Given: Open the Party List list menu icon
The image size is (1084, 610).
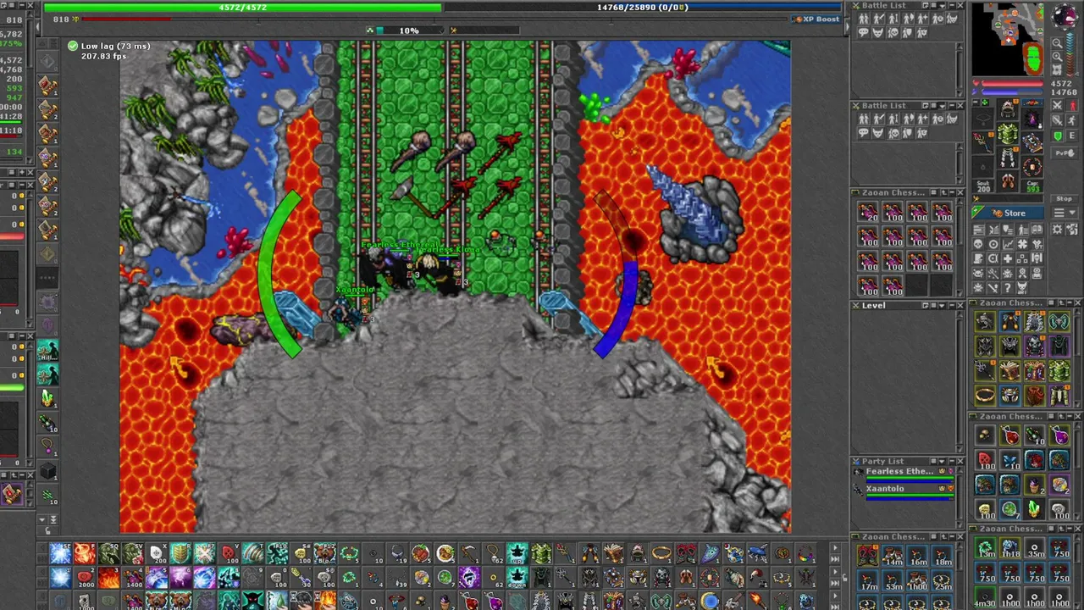Looking at the screenshot, I should 934,462.
